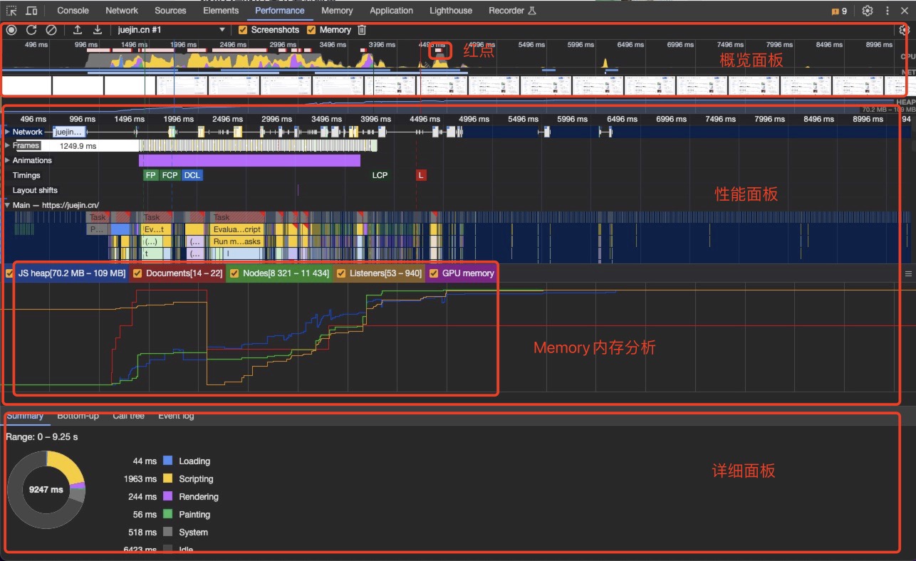The height and width of the screenshot is (561, 916).
Task: Click the reload and record icon
Action: pos(31,30)
